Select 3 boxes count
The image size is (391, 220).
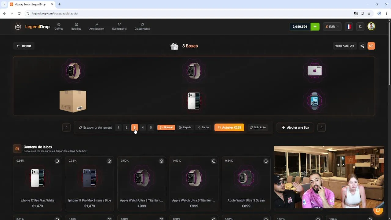tap(134, 127)
